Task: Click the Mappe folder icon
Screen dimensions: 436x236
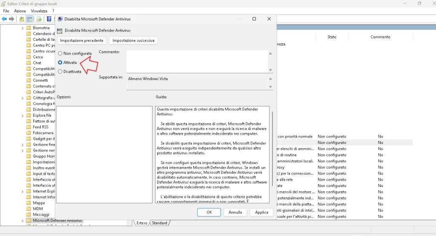Action: [x=29, y=203]
